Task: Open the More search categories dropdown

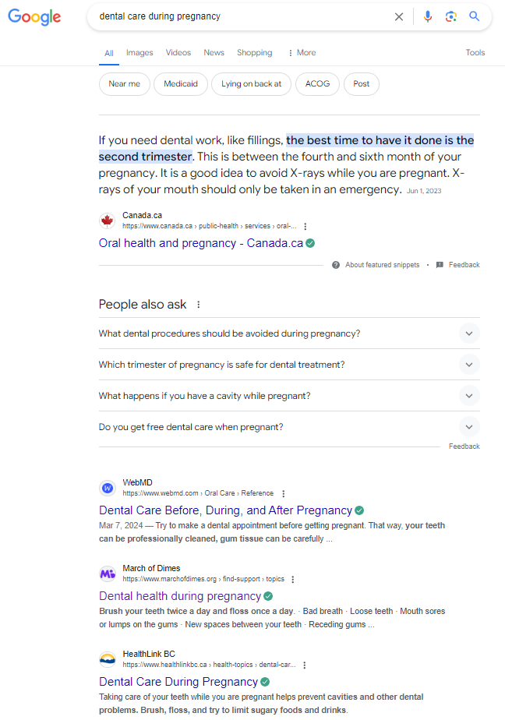Action: point(302,53)
